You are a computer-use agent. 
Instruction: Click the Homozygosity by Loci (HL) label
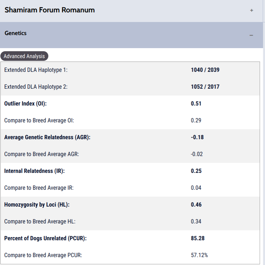(37, 205)
